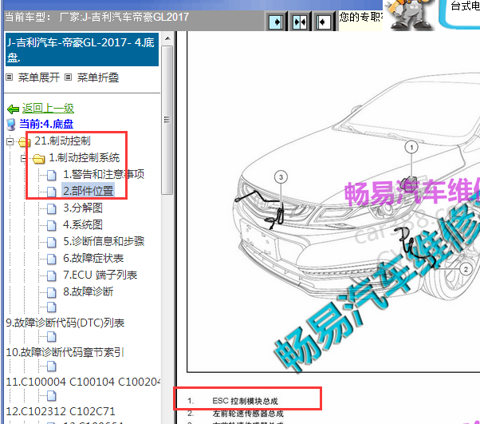480x424 pixels.
Task: Select the 当前:4.底盘 heading
Action: click(x=46, y=124)
